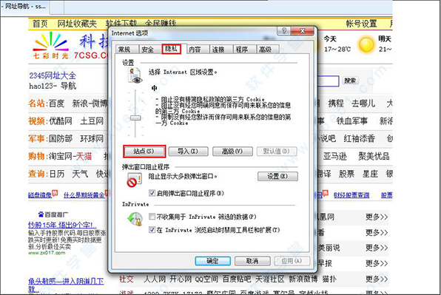The height and width of the screenshot is (295, 441).
Task: Open the 国防部 link
Action: 61,138
